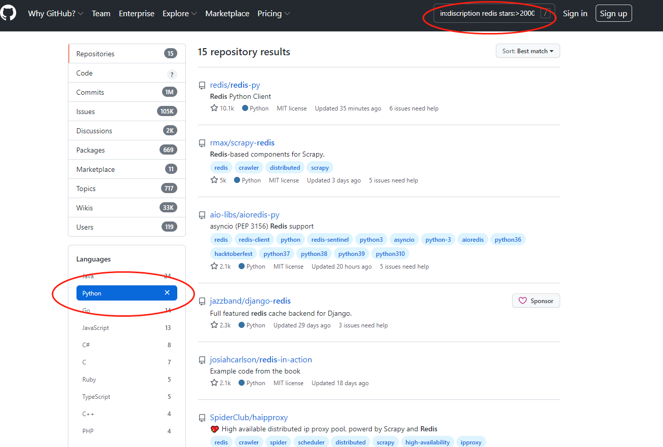The image size is (663, 447).
Task: Open '6 issues need help' for redis-py
Action: coord(414,108)
